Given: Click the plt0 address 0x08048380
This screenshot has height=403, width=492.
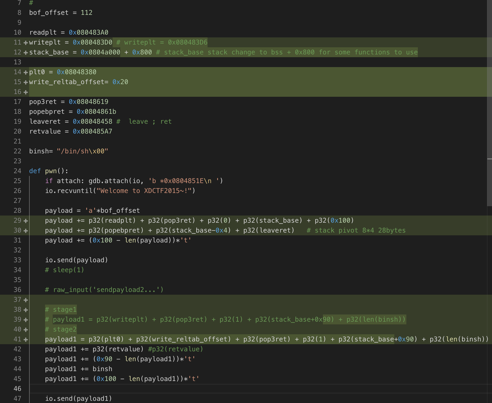Looking at the screenshot, I should (x=77, y=72).
